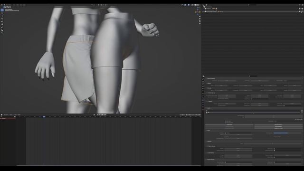Image resolution: width=304 pixels, height=171 pixels.
Task: Select the Select Box tool in viewport toolbar
Action: pos(2,10)
